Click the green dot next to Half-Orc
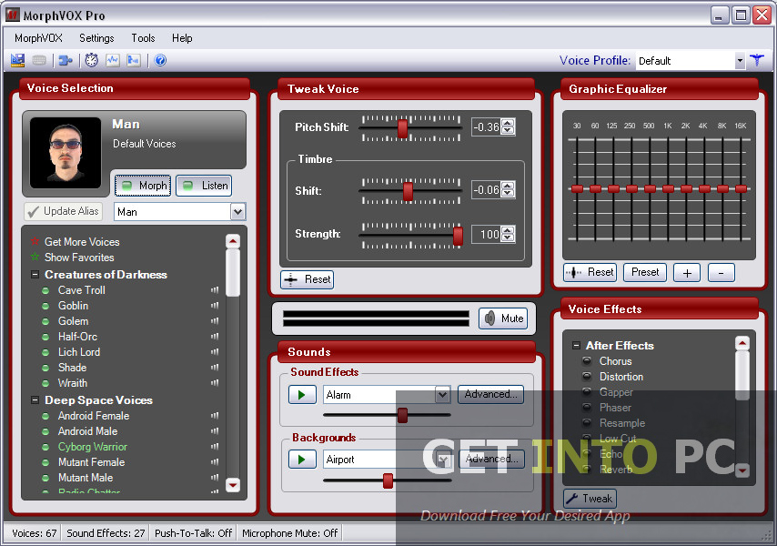This screenshot has height=546, width=777. [45, 337]
